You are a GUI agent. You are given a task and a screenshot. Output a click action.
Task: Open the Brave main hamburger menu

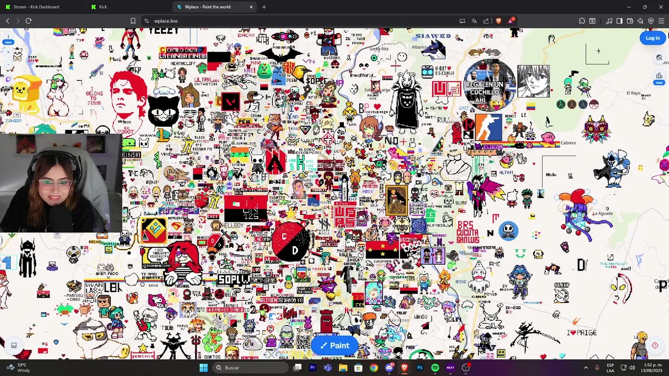tap(662, 21)
